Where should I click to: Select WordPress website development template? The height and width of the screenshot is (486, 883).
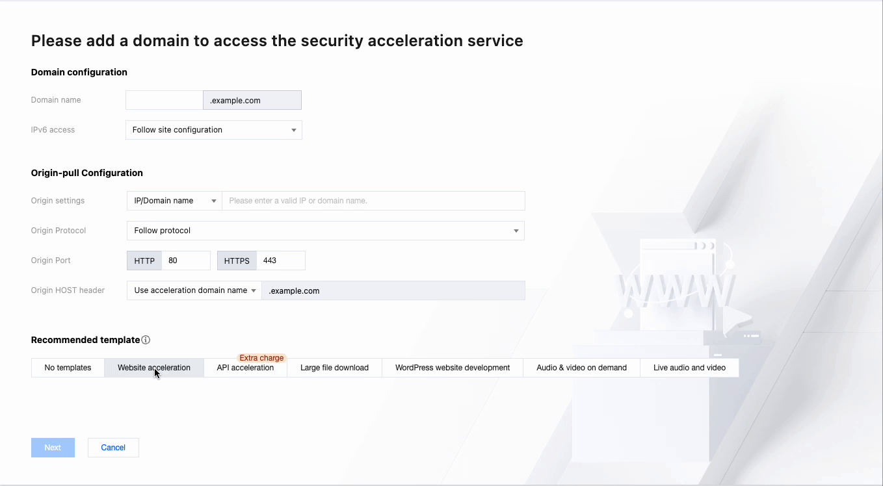(453, 368)
